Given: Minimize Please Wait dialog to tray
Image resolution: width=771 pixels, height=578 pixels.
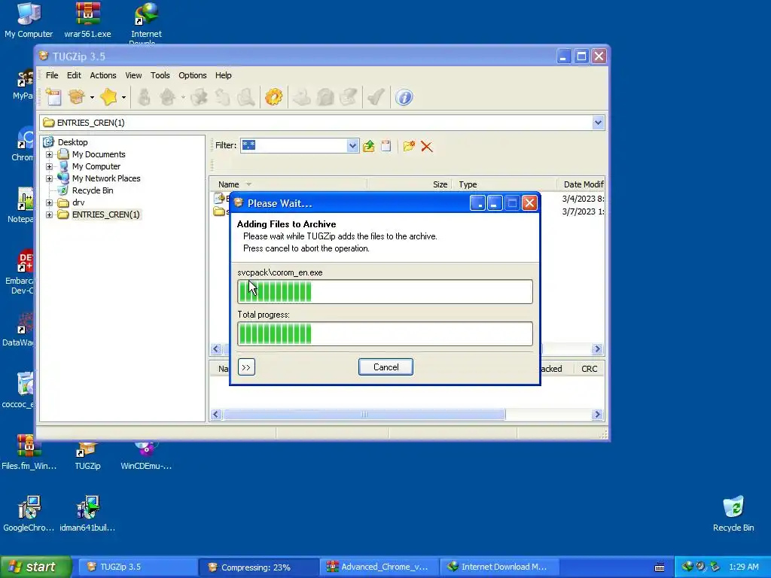Looking at the screenshot, I should tap(478, 203).
